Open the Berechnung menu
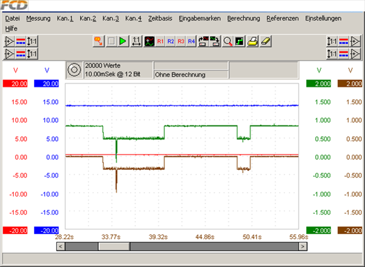This screenshot has height=267, width=365. (243, 18)
